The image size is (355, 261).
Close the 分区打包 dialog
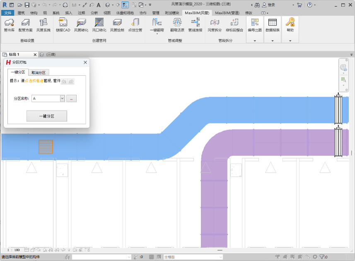(x=85, y=62)
